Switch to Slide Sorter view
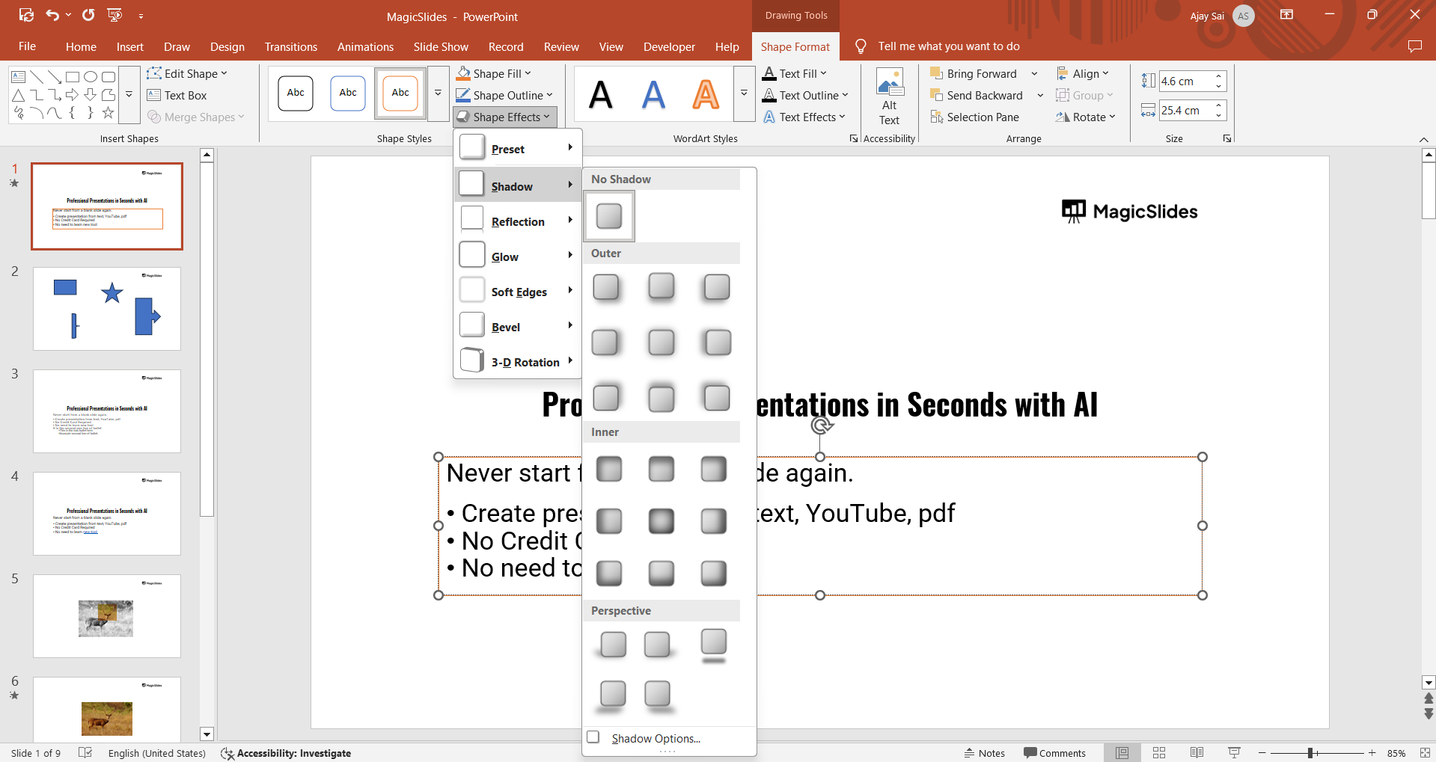The height and width of the screenshot is (762, 1436). (x=1159, y=753)
